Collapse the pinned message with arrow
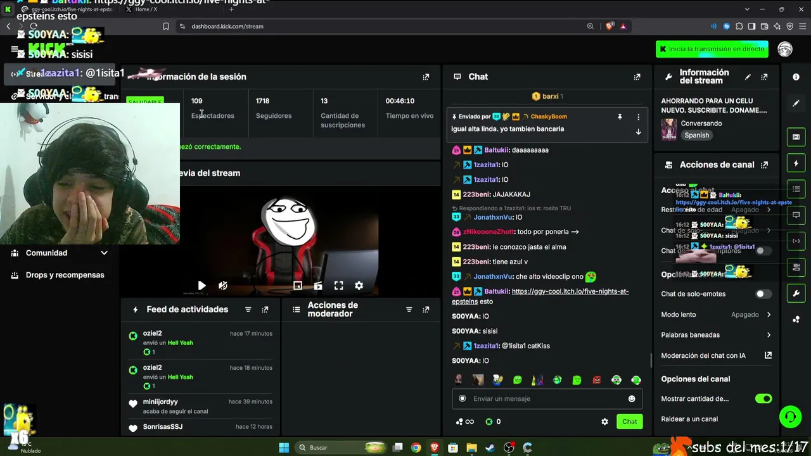This screenshot has width=811, height=456. 638,132
